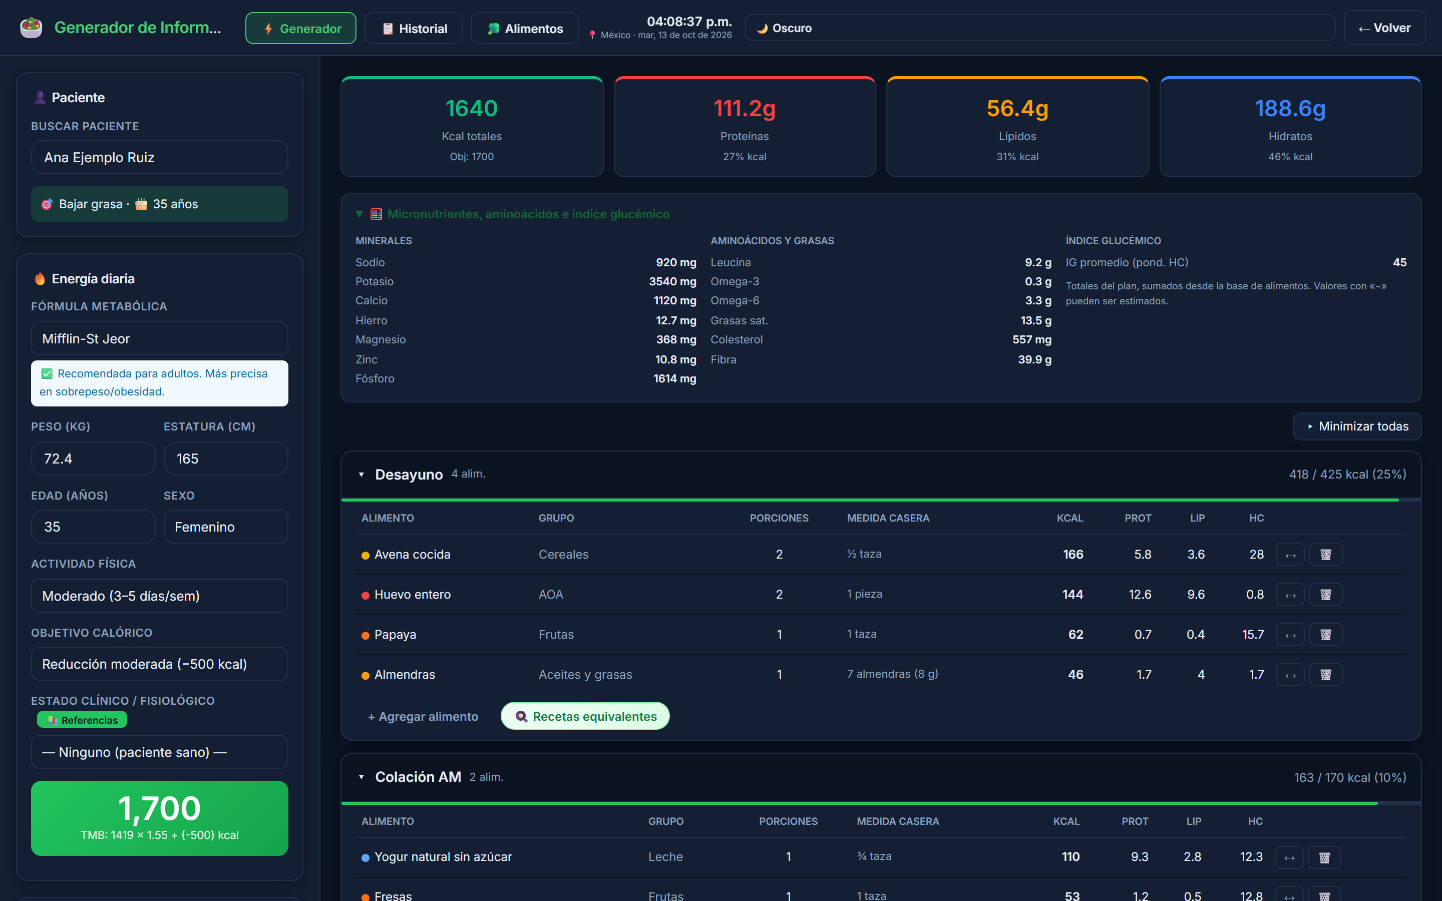
Task: Click the Volver back button
Action: click(x=1384, y=28)
